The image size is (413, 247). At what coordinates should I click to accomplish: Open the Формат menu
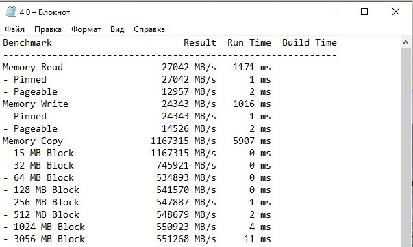point(86,29)
